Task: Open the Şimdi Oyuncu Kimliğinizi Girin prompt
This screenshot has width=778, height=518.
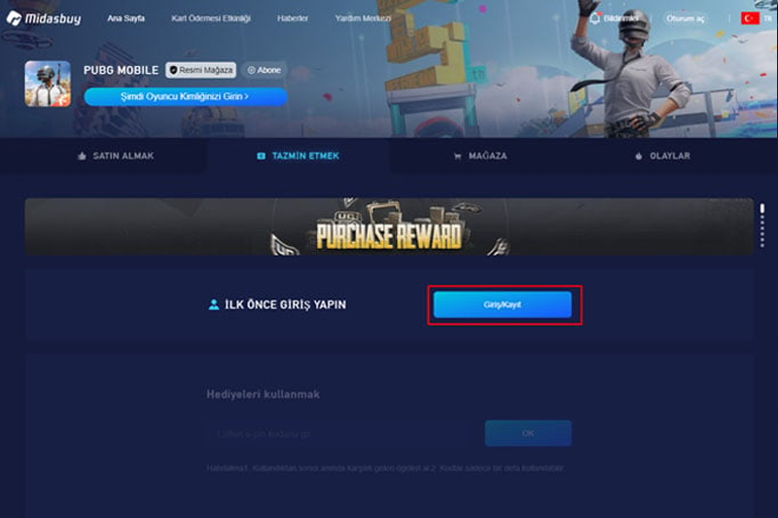Action: 185,96
